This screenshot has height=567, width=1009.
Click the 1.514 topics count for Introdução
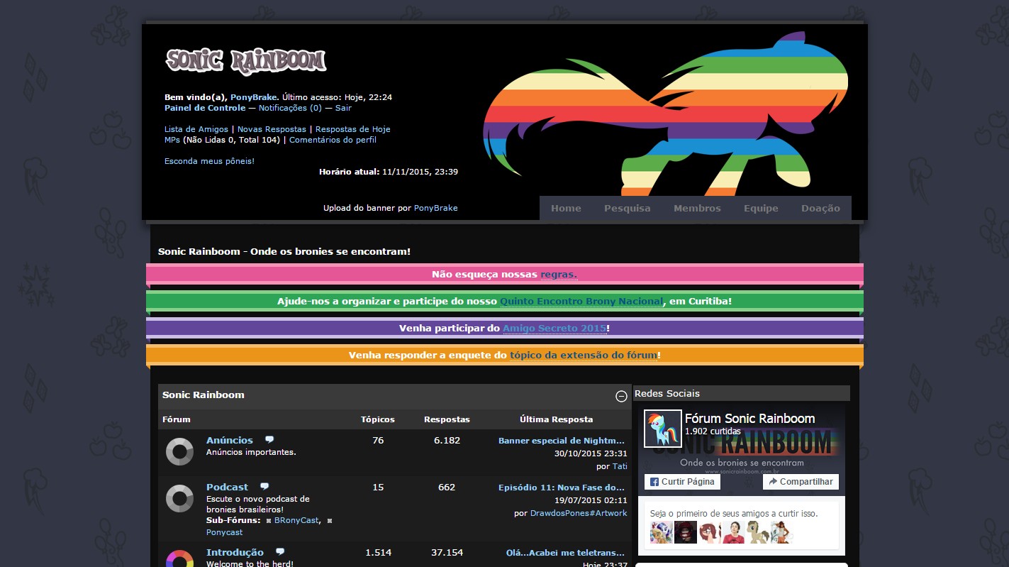(378, 552)
